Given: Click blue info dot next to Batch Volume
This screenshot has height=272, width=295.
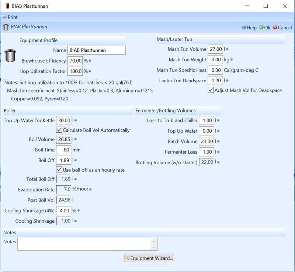Looking at the screenshot, I should [x=218, y=142].
